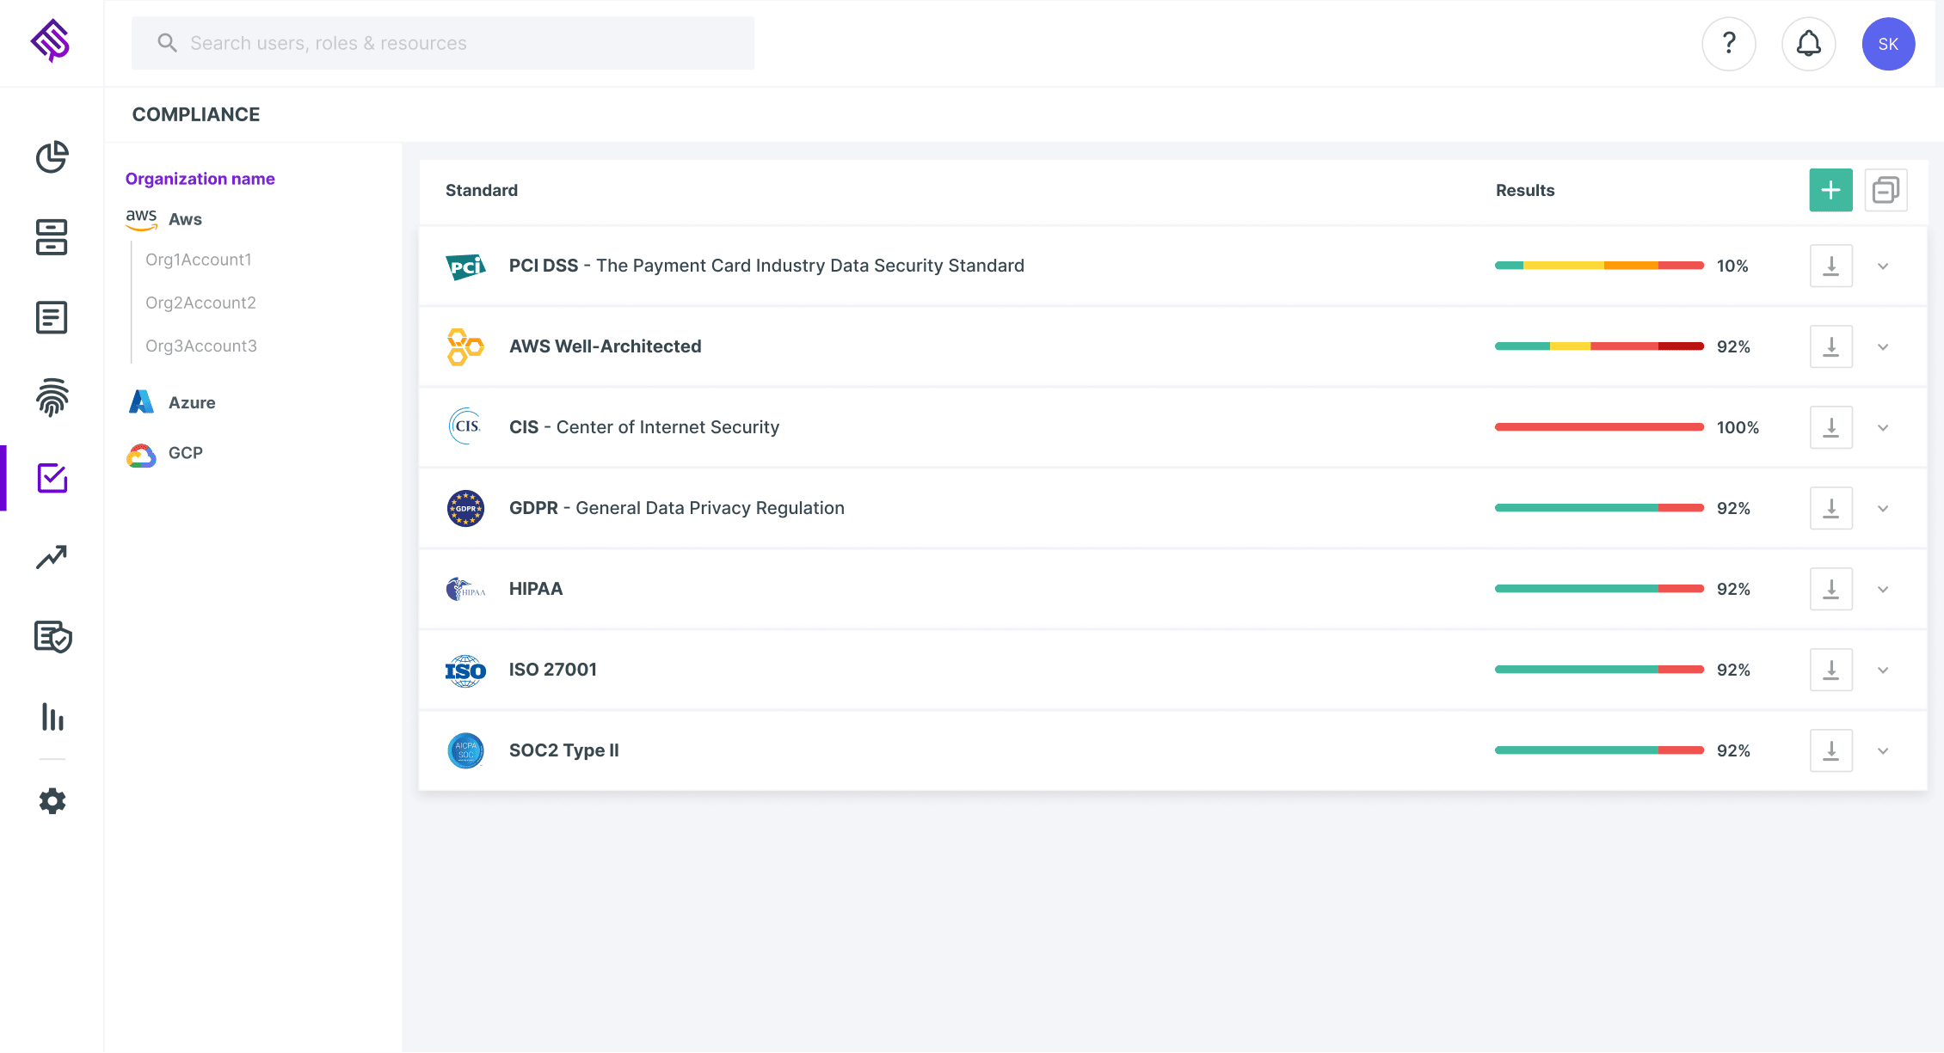Click the 10% value in PCI row
Screen dimensions: 1944x1053
[x=1732, y=266]
